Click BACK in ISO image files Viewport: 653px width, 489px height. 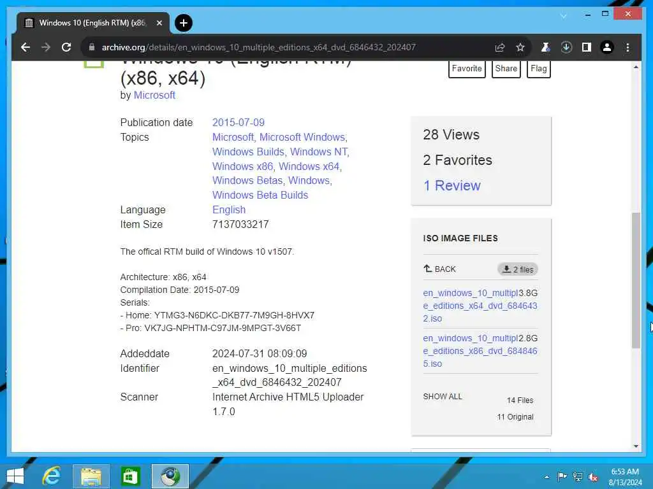click(x=440, y=269)
